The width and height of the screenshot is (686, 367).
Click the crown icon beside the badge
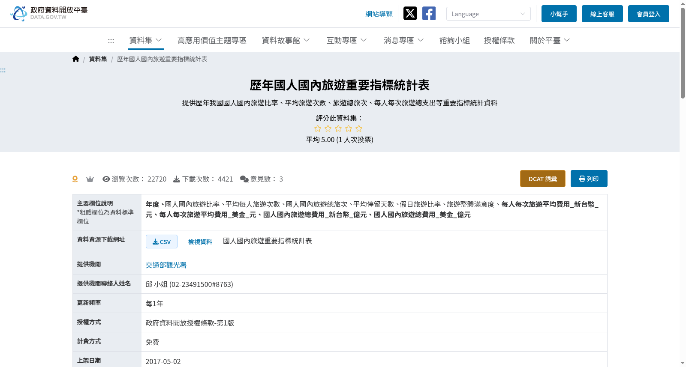(90, 179)
